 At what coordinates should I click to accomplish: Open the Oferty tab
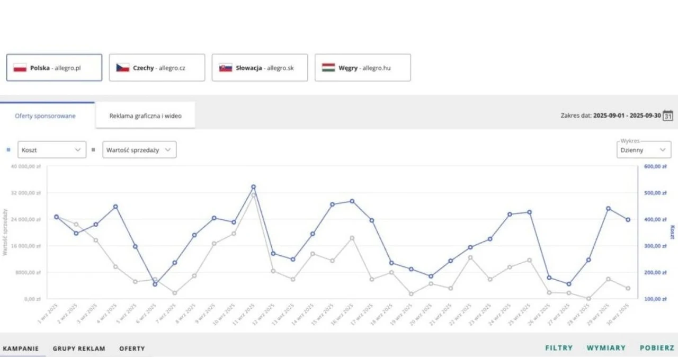pyautogui.click(x=132, y=349)
